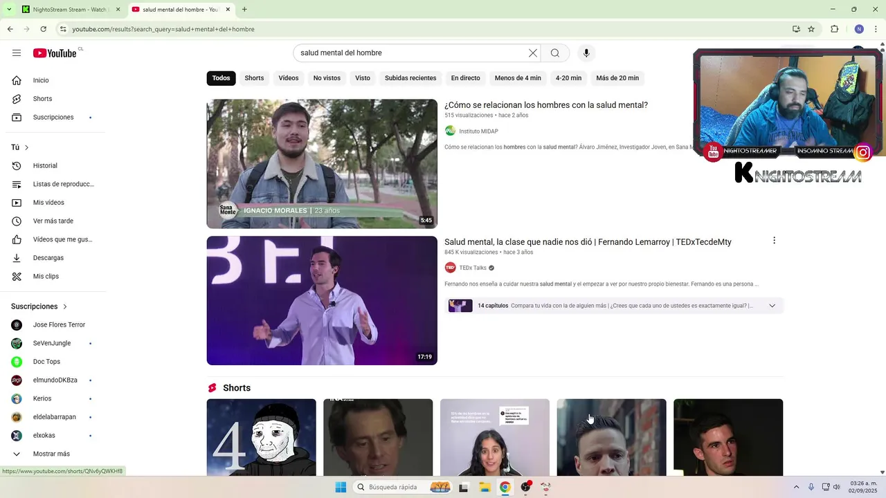Open the Instituto MIDAP channel name
Viewport: 886px width, 498px height.
(478, 131)
